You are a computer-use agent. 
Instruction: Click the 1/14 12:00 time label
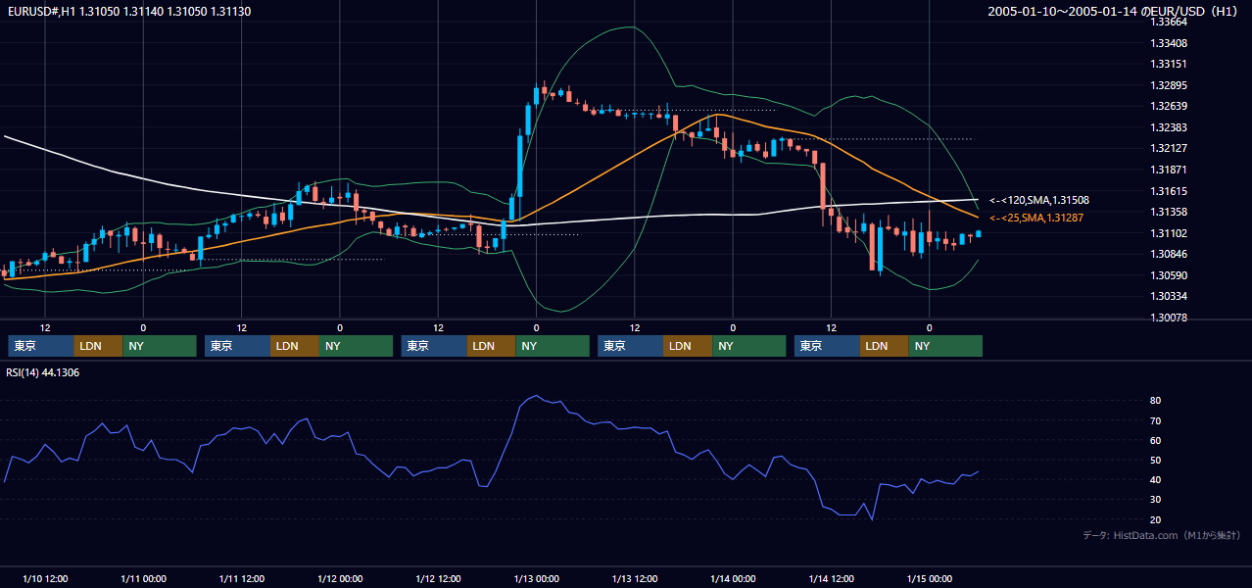(831, 579)
